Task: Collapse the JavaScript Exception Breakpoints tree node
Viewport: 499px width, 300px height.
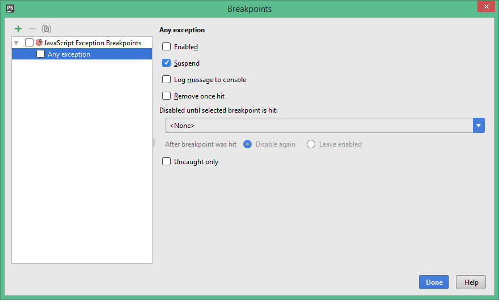Action: click(16, 42)
